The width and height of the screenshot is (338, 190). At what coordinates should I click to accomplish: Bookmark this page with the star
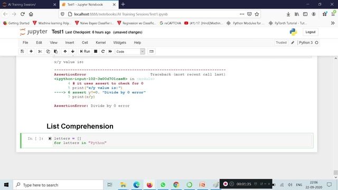(x=257, y=14)
